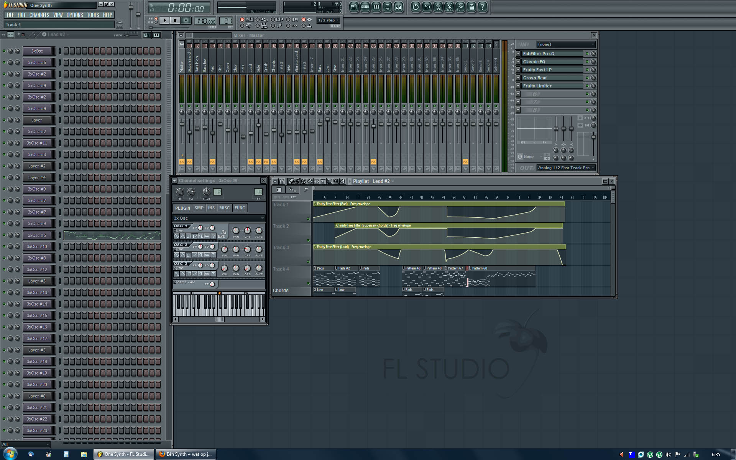Open the mixer output Analog 1/2 Fast Track Pro dropdown
The width and height of the screenshot is (736, 460).
[x=565, y=168]
